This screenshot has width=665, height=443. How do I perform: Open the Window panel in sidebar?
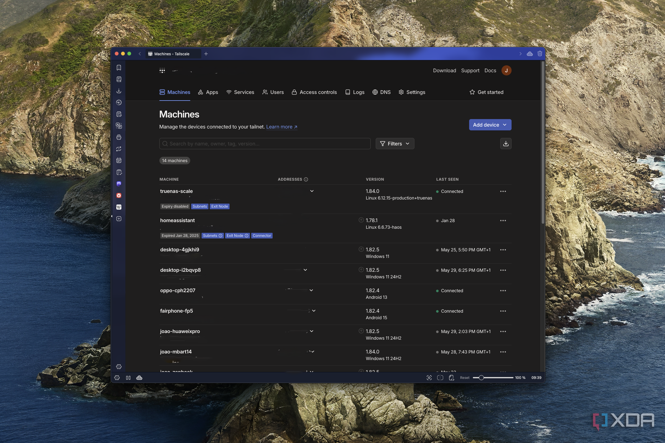click(x=119, y=137)
